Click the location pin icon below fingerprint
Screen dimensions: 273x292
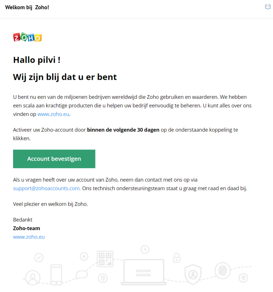pos(243,278)
